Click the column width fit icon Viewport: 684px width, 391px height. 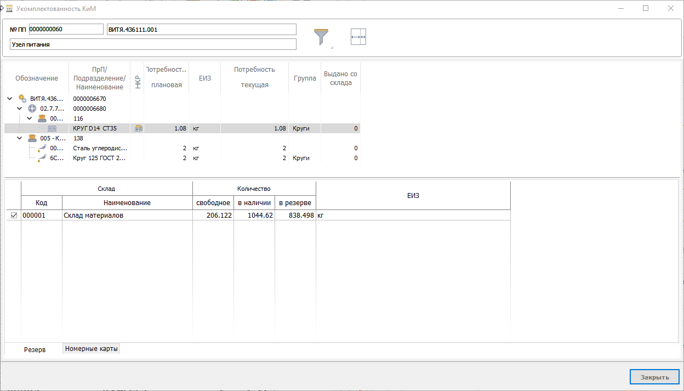click(358, 37)
